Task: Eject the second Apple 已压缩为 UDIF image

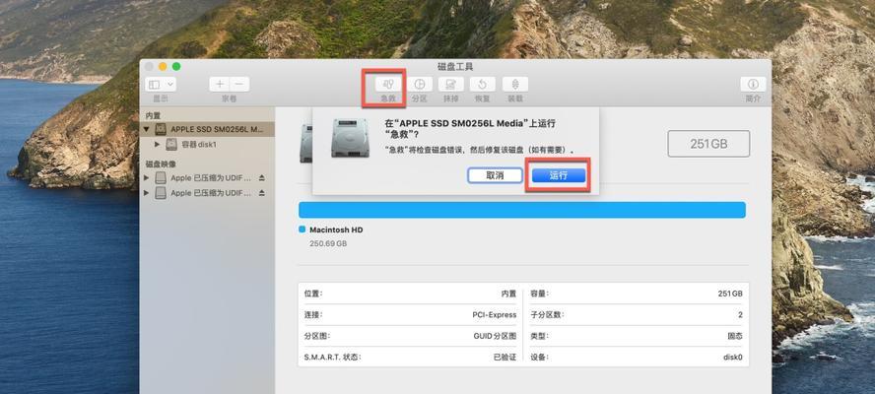Action: coord(262,193)
